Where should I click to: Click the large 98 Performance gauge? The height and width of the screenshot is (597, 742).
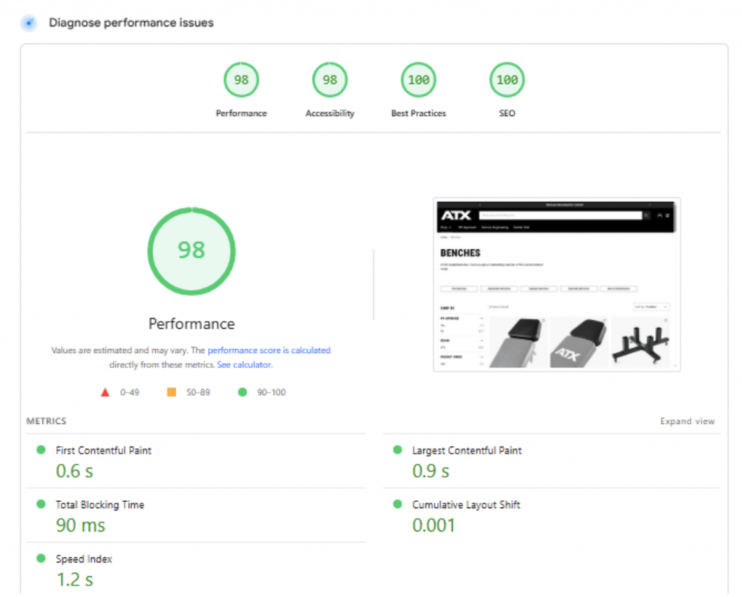tap(191, 251)
